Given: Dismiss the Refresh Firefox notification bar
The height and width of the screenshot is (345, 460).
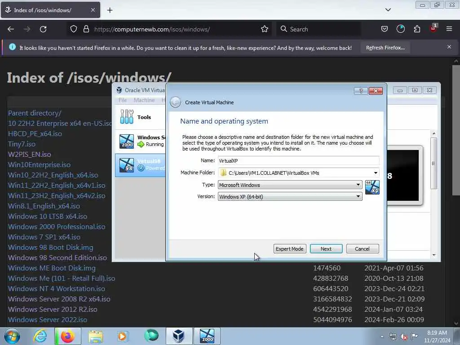Looking at the screenshot, I should tap(449, 47).
